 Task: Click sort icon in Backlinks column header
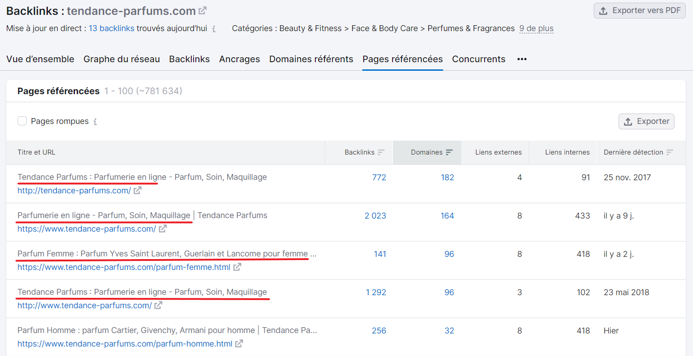click(381, 152)
